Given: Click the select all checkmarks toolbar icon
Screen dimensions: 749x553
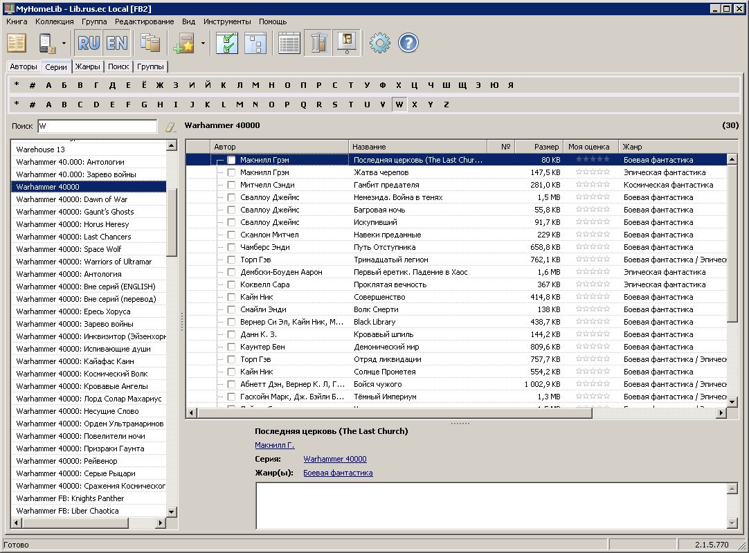Looking at the screenshot, I should 227,43.
